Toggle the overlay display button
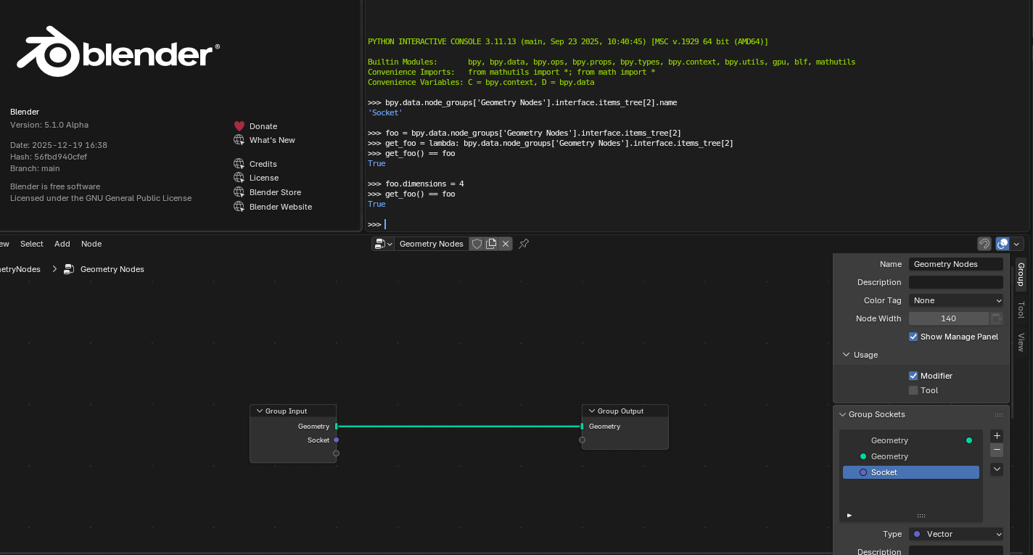The width and height of the screenshot is (1033, 555). click(x=1003, y=244)
